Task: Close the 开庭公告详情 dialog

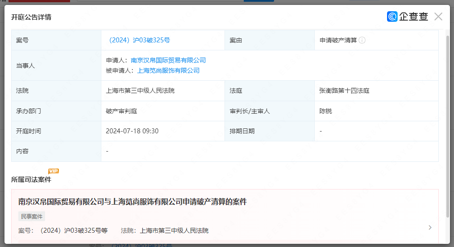Action: click(x=438, y=16)
